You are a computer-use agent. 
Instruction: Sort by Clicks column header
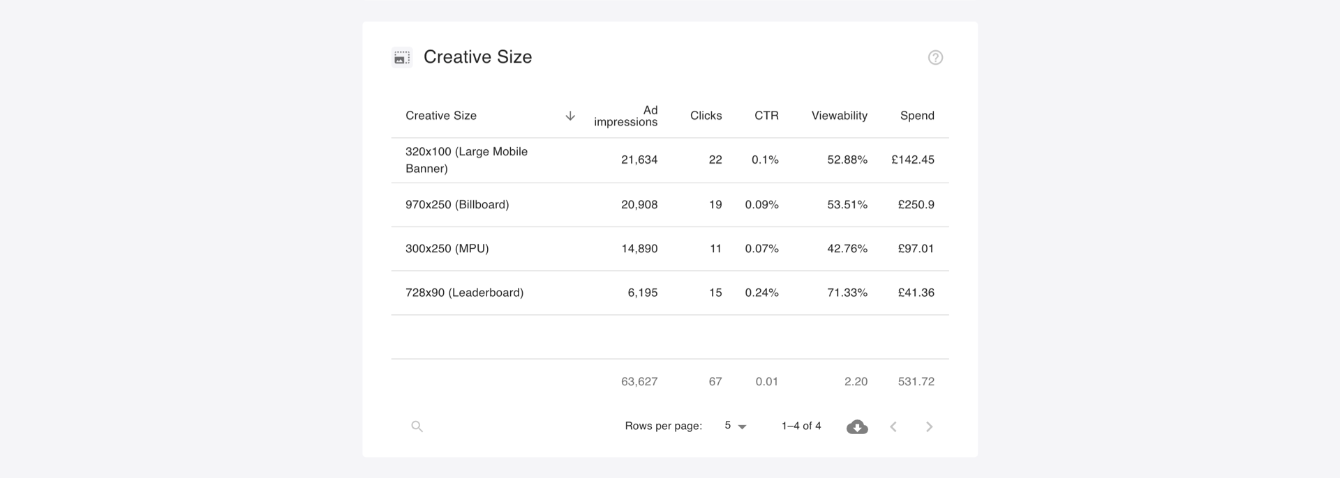click(x=706, y=116)
